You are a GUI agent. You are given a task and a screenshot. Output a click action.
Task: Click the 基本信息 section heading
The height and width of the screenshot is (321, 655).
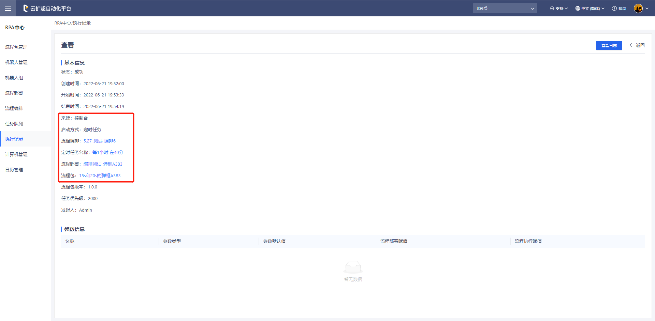pos(74,63)
